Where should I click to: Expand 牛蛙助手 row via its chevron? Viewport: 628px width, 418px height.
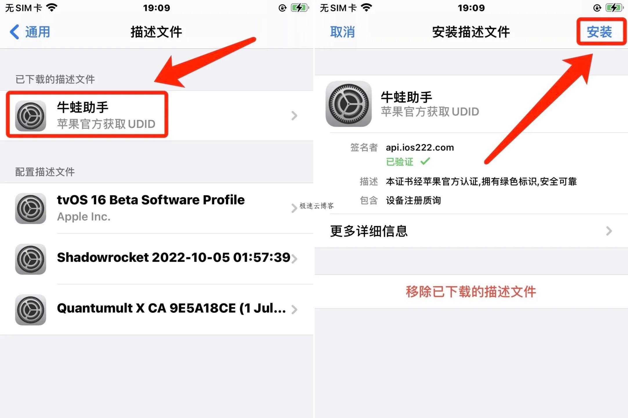tap(294, 116)
